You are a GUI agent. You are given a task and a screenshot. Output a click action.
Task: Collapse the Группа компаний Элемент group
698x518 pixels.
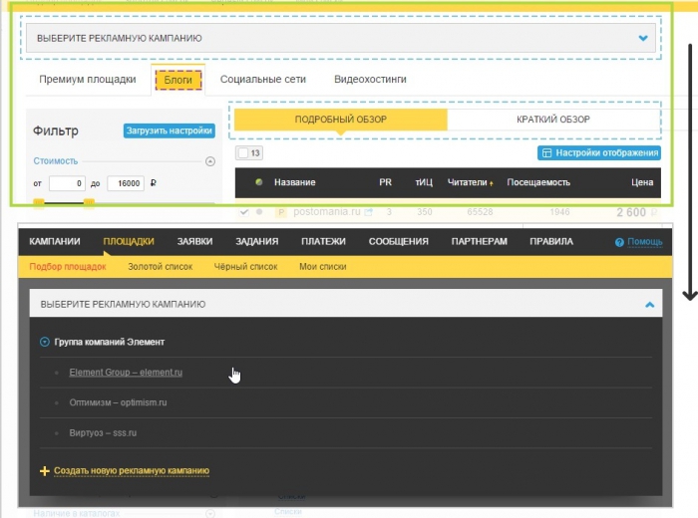click(45, 342)
